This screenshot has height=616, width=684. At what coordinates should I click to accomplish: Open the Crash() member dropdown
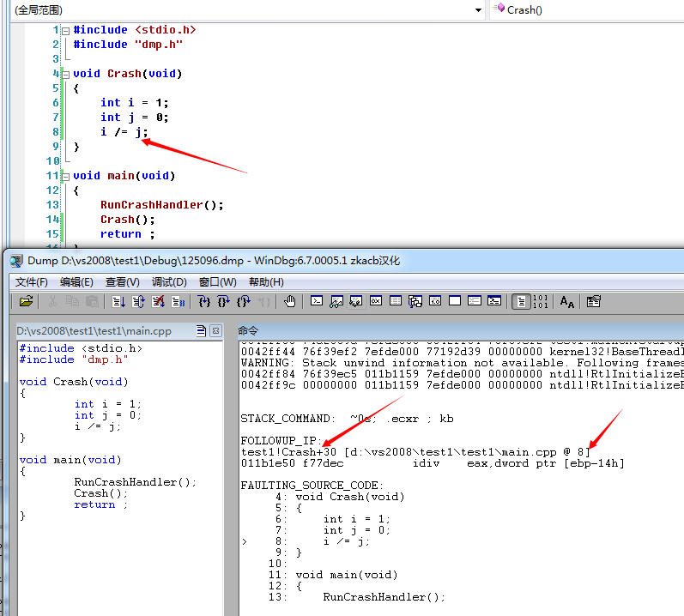coord(587,9)
